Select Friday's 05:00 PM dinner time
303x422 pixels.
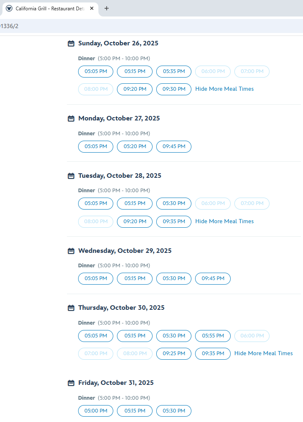click(95, 411)
